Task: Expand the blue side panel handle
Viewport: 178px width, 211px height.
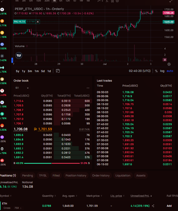Action: point(12,60)
